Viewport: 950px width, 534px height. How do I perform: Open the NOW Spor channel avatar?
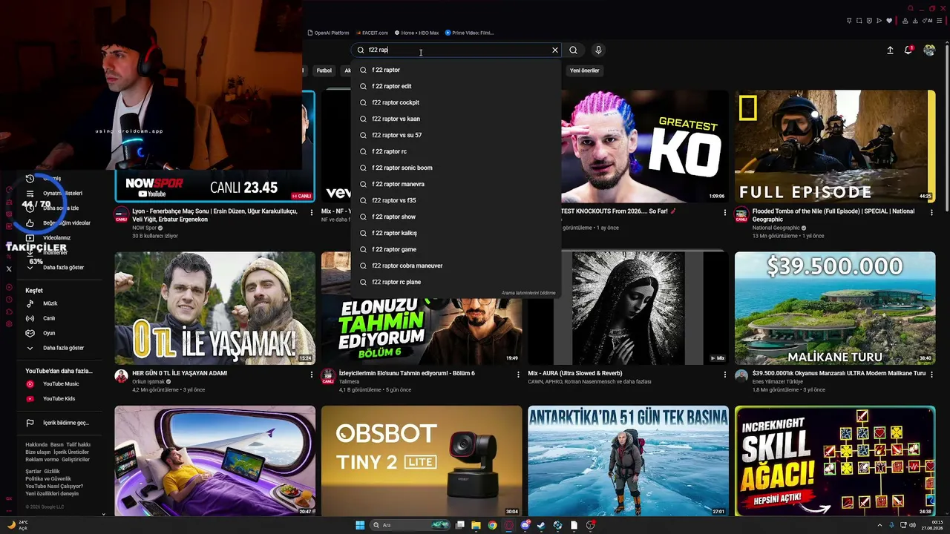click(x=121, y=214)
